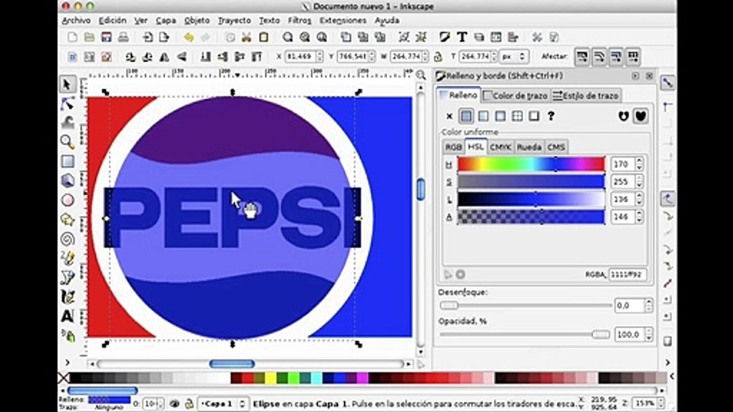Rotate selection 90 degrees counter-clockwise
733x412 pixels.
(x=131, y=57)
